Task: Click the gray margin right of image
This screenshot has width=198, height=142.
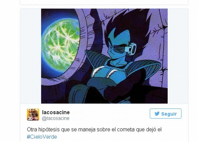Action: tap(178, 56)
